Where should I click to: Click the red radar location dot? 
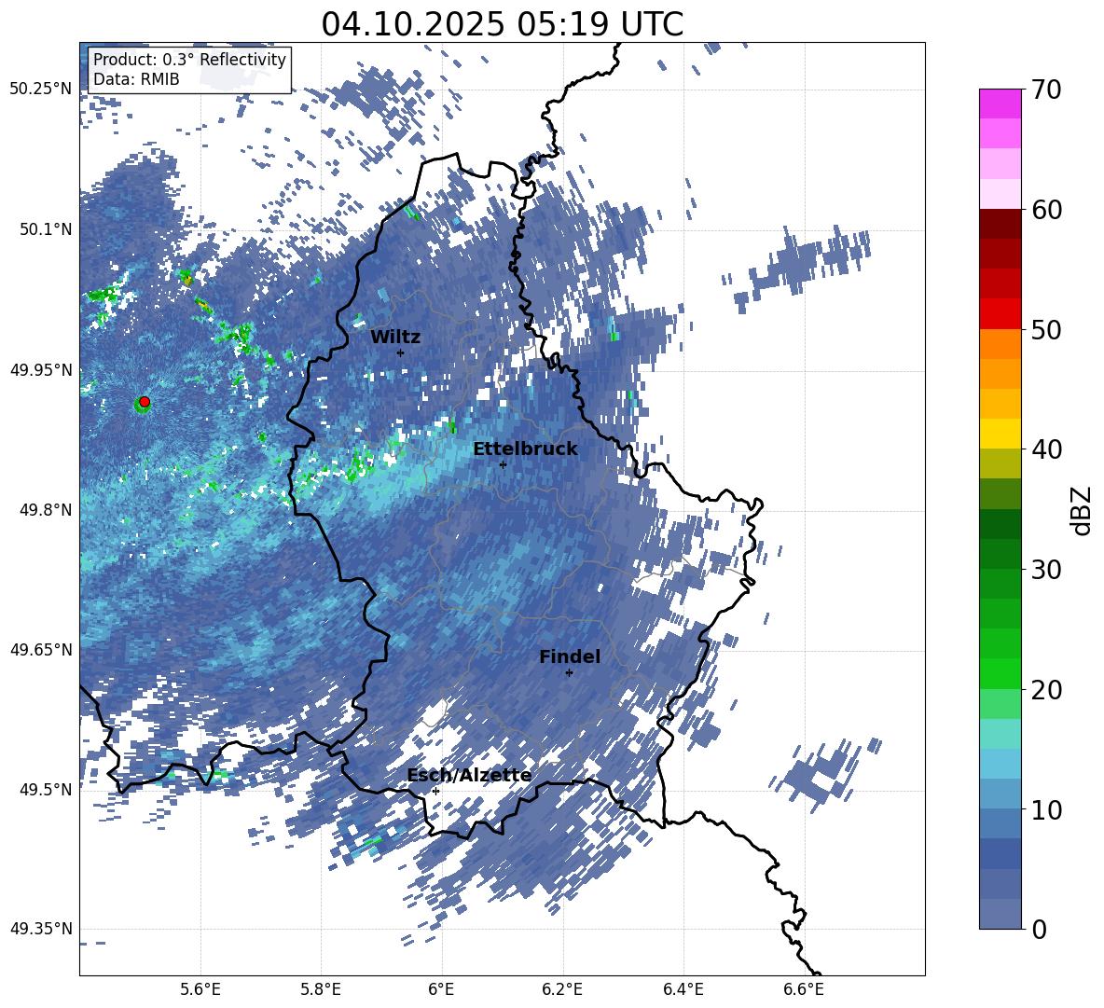(x=145, y=402)
